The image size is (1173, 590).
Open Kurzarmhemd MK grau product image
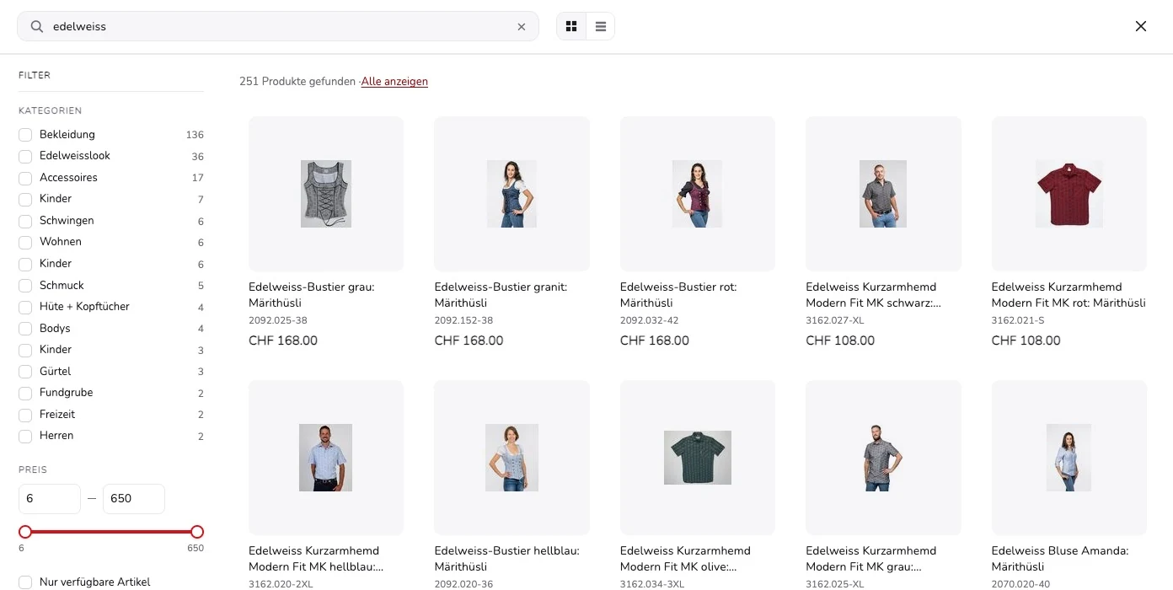(x=883, y=458)
